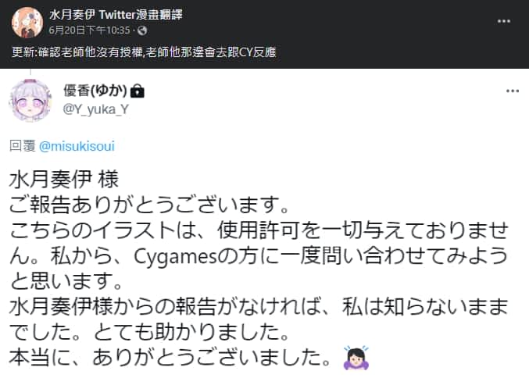Viewport: 529px width, 378px height.
Task: Click the と思います line of the tweet
Action: [66, 282]
